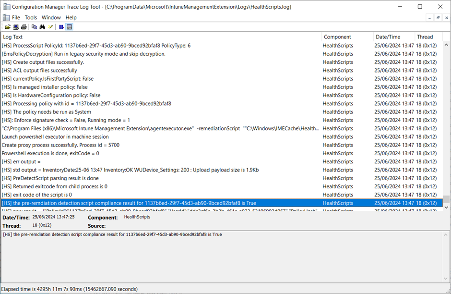Screen dimensions: 451x294
Task: Print the log using the printer icon
Action: 24,27
